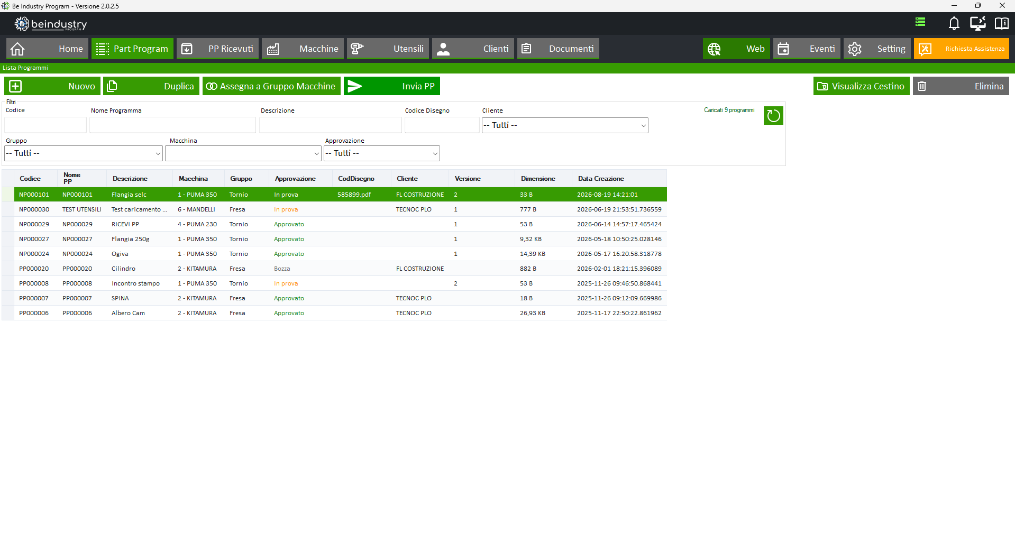Click the monitor connection status icon
The height and width of the screenshot is (543, 1015).
pos(977,23)
